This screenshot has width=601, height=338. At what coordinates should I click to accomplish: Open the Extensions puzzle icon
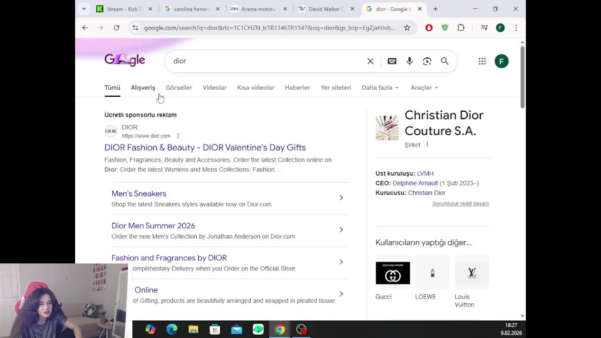pyautogui.click(x=461, y=28)
